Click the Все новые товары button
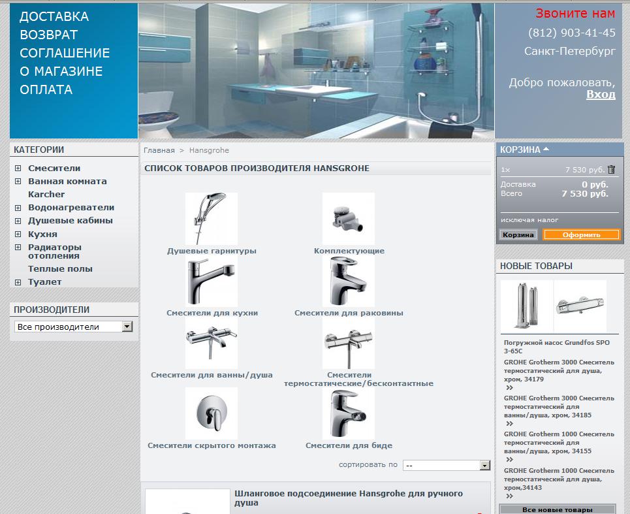The height and width of the screenshot is (514, 630). pos(558,509)
